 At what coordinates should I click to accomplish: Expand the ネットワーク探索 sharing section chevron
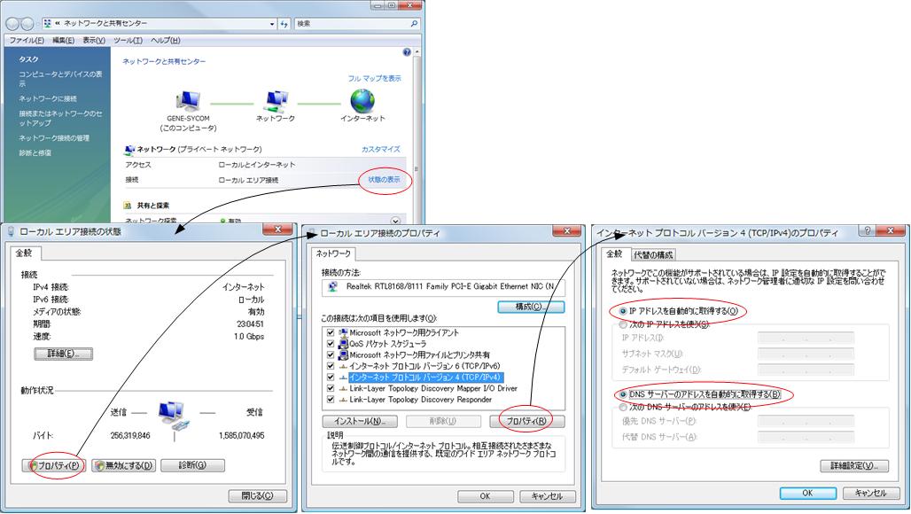click(395, 221)
